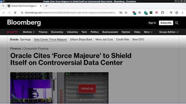Open the gray shield extension icon
Screen dimensions: 186x104
click(139, 13)
